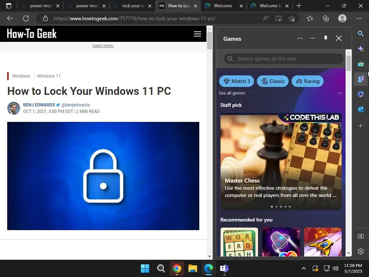Open sidebar settings gear
Image resolution: width=369 pixels, height=277 pixels.
click(360, 251)
